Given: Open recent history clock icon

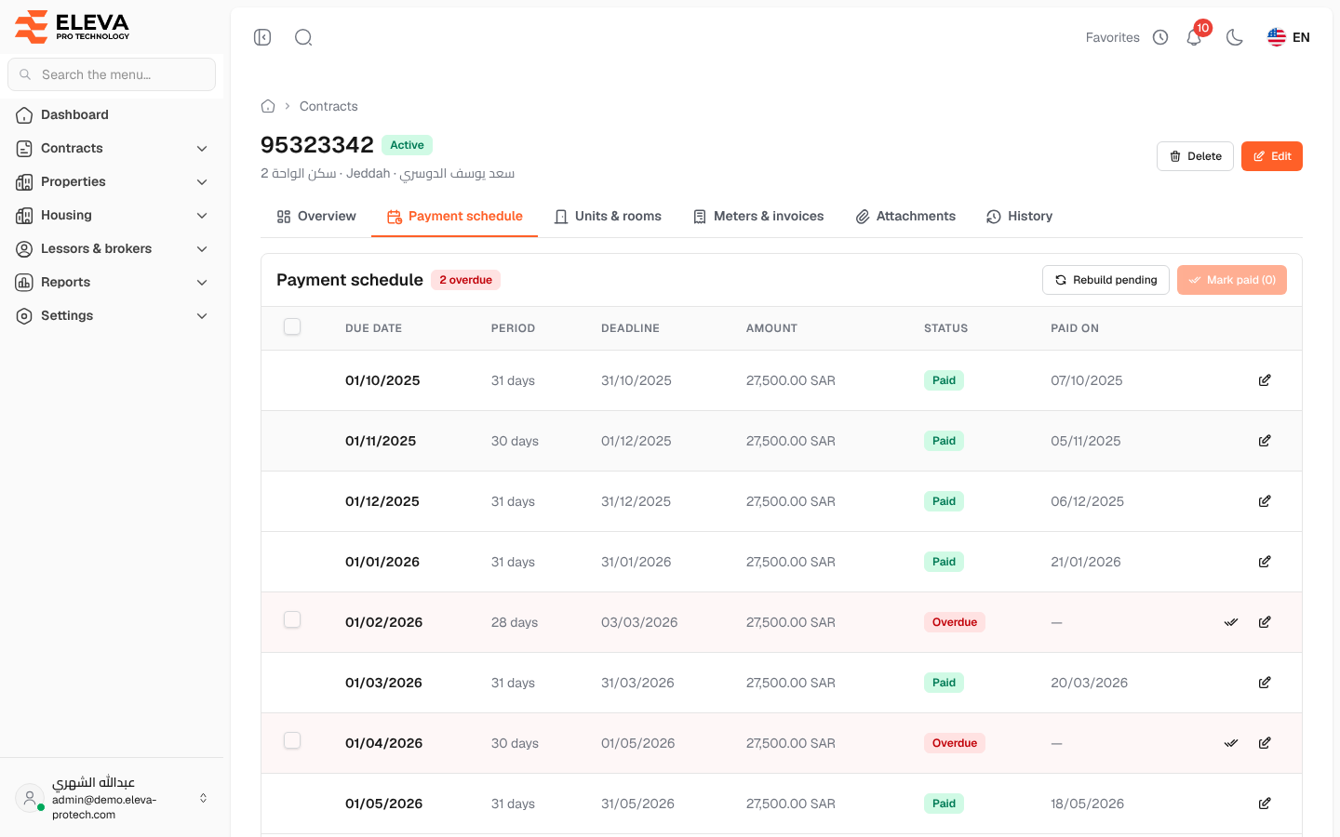Looking at the screenshot, I should pos(1160,37).
